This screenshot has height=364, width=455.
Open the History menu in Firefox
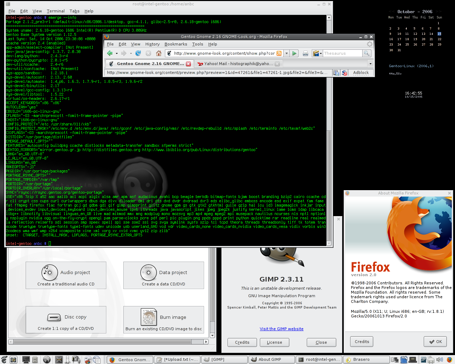(x=152, y=44)
